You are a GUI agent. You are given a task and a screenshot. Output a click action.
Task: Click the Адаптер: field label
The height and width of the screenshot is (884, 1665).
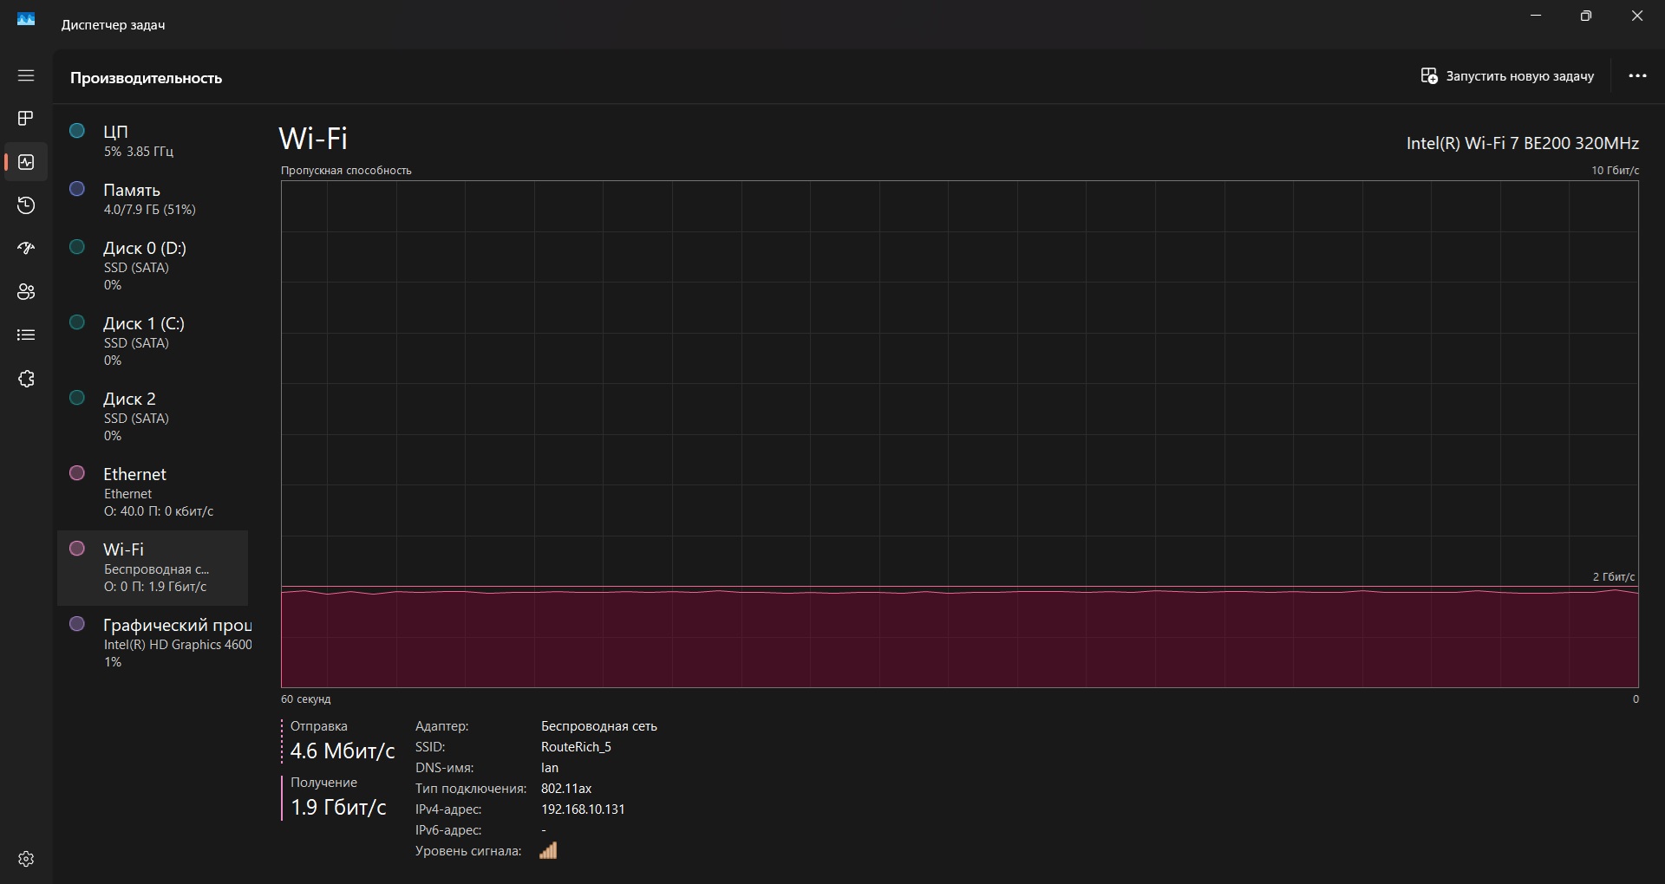[x=442, y=726]
